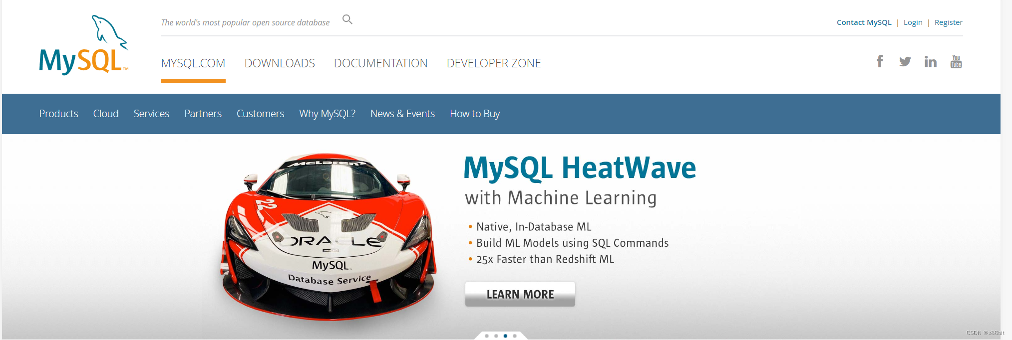Click the Register link

[949, 22]
